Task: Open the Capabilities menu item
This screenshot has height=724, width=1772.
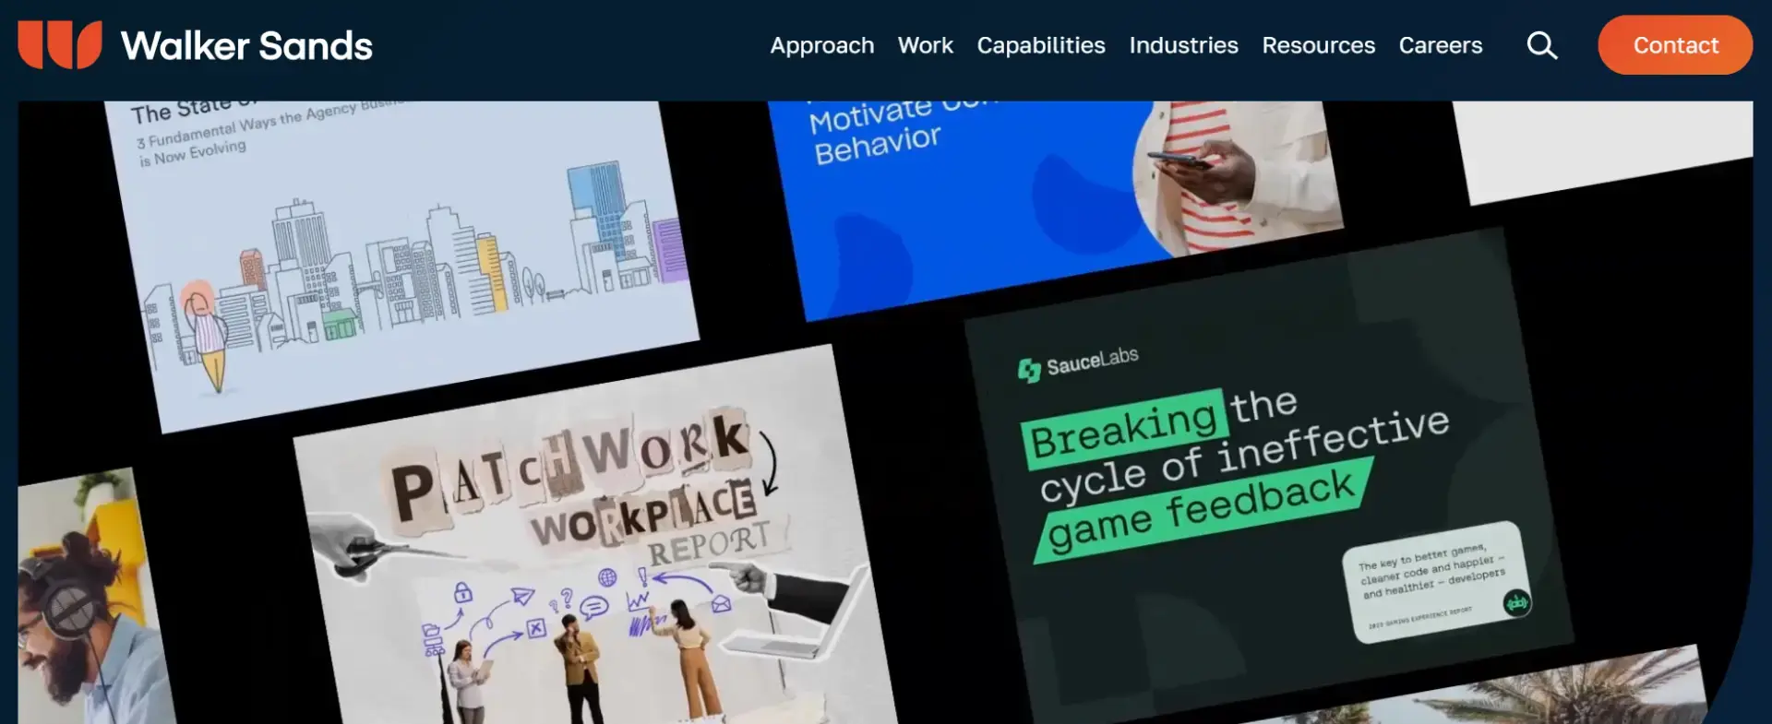Action: tap(1040, 45)
